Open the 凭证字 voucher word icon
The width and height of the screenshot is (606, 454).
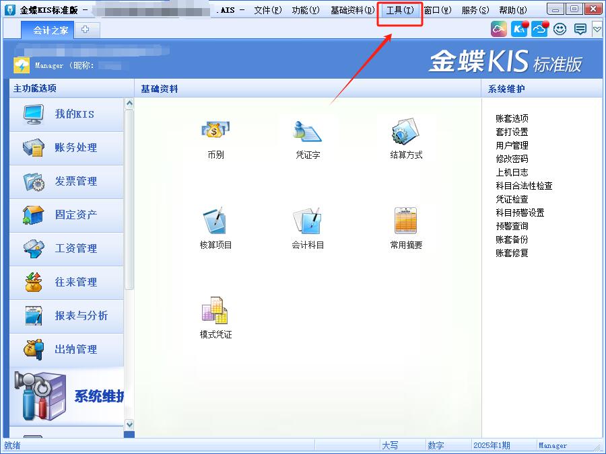pos(308,133)
